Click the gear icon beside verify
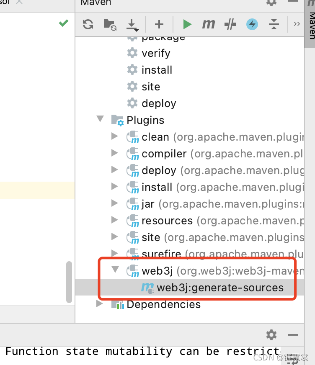The width and height of the screenshot is (315, 365). [132, 53]
